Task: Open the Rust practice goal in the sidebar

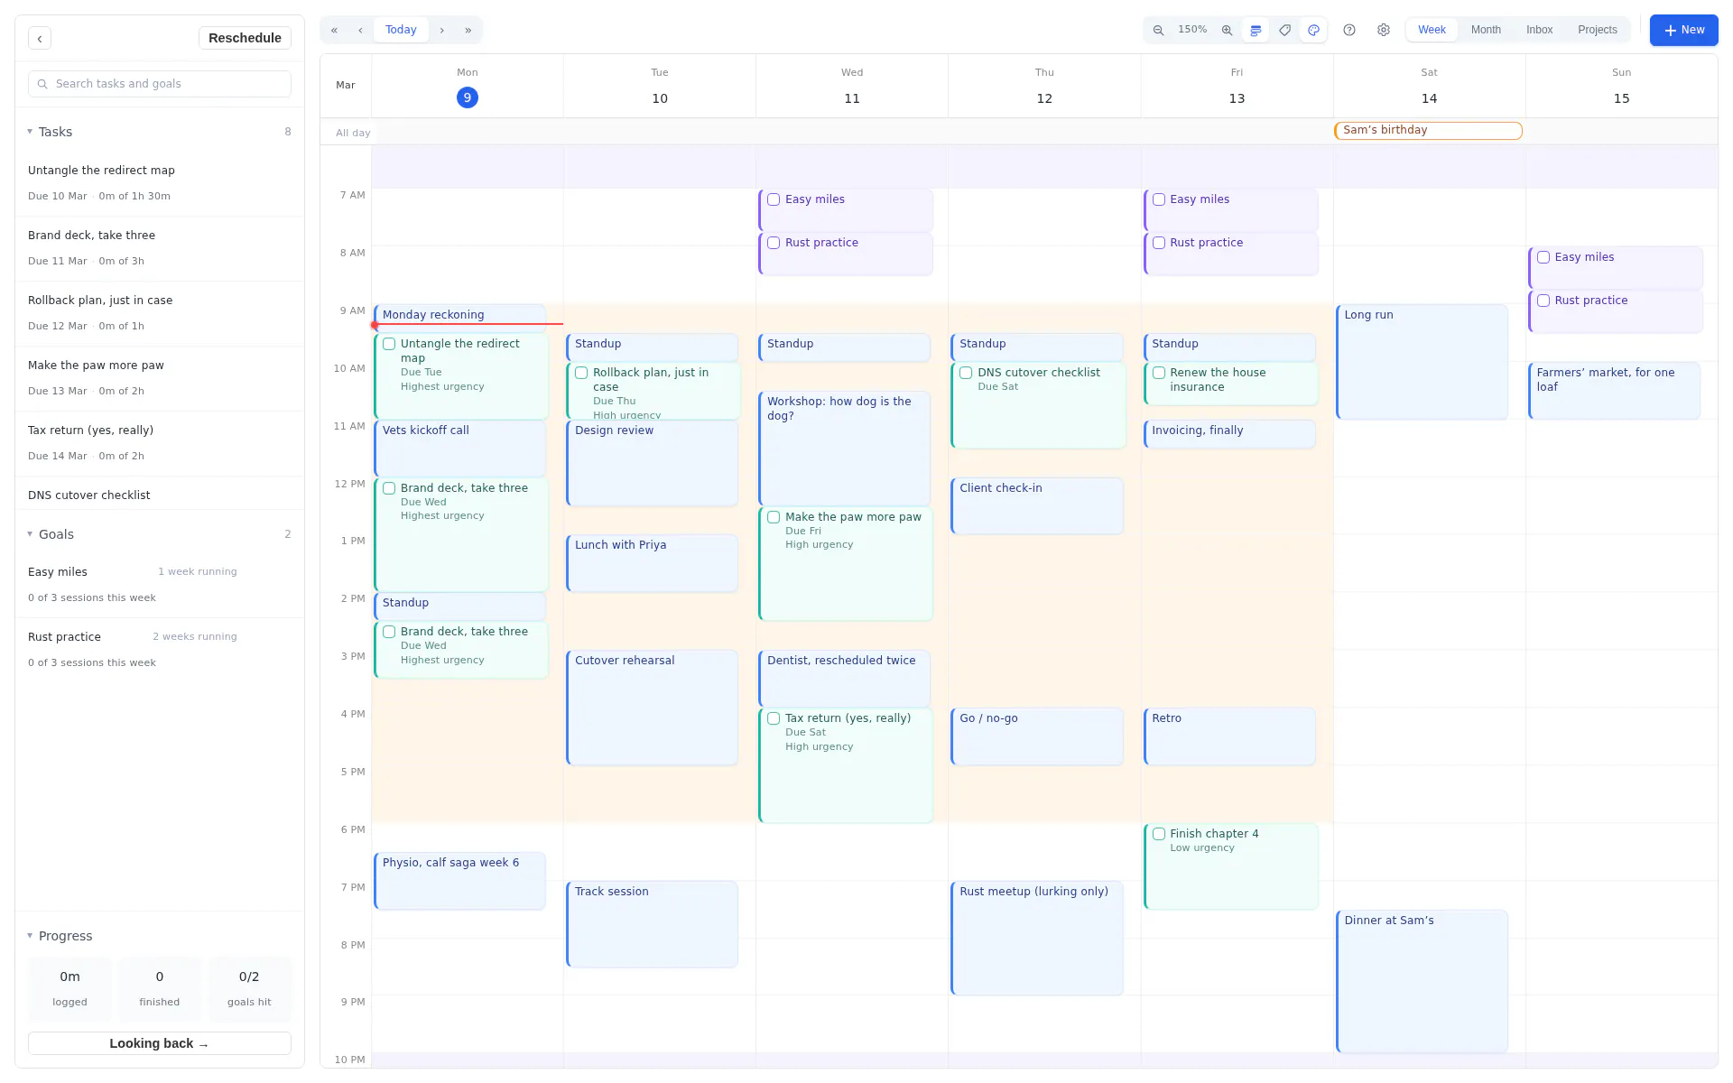Action: click(x=160, y=650)
